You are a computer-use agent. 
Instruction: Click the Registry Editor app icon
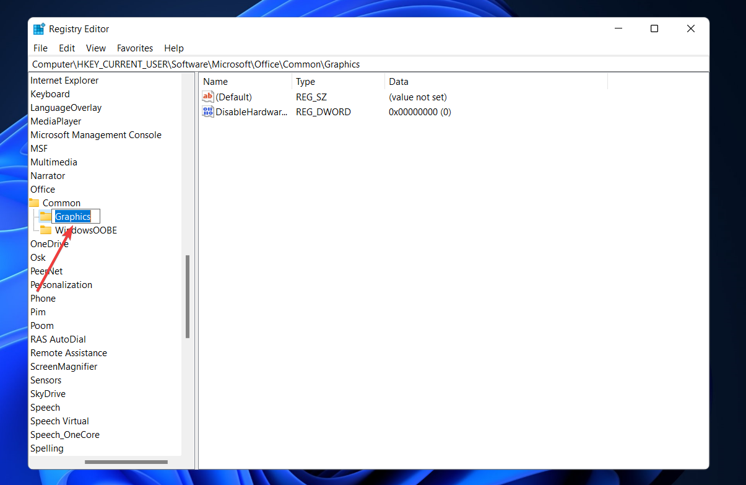[x=39, y=29]
